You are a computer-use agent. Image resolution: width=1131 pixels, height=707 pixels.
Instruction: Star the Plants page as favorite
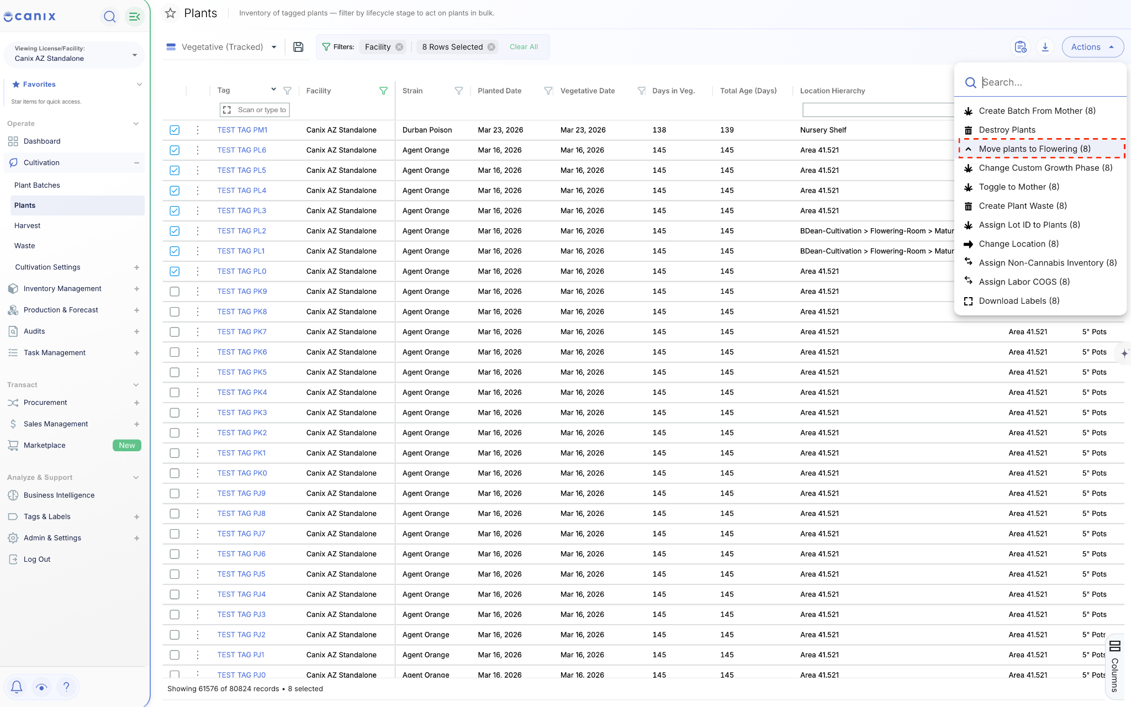pos(171,13)
